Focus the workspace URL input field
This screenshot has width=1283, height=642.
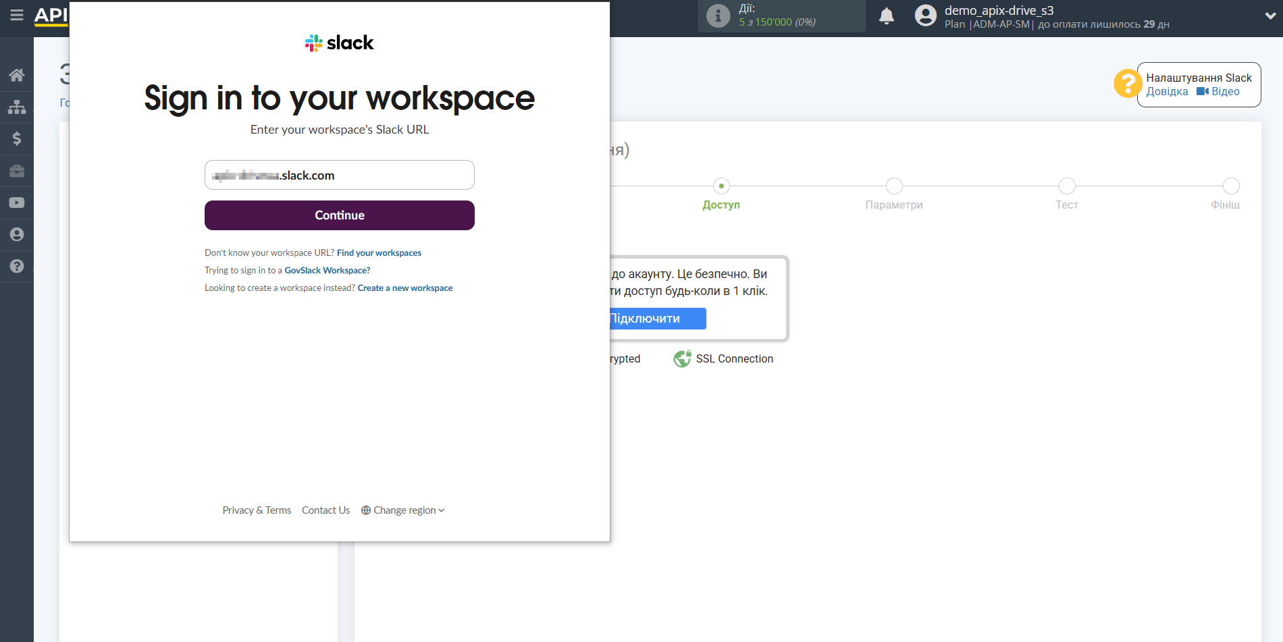340,175
